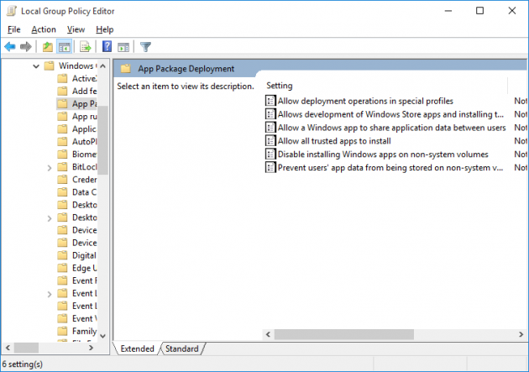The width and height of the screenshot is (529, 372).
Task: Select the AutoPl tree item
Action: click(x=84, y=142)
